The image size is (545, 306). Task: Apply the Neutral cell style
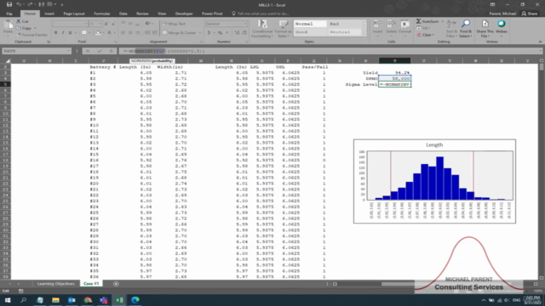tap(345, 32)
